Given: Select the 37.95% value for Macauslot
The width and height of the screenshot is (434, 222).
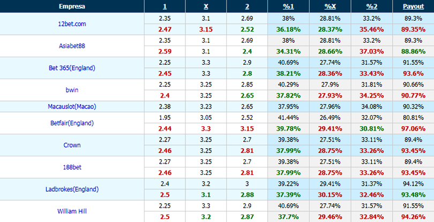Looking at the screenshot, I should pyautogui.click(x=288, y=106).
